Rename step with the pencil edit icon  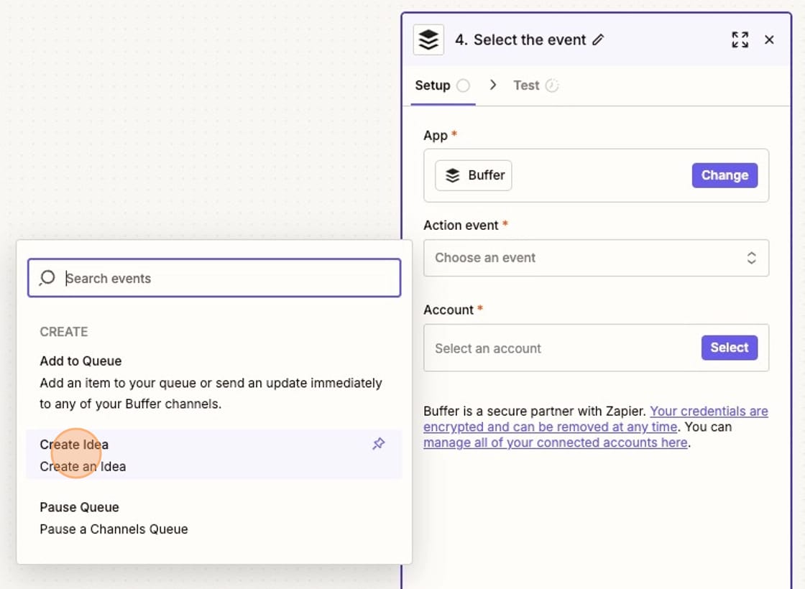[598, 40]
